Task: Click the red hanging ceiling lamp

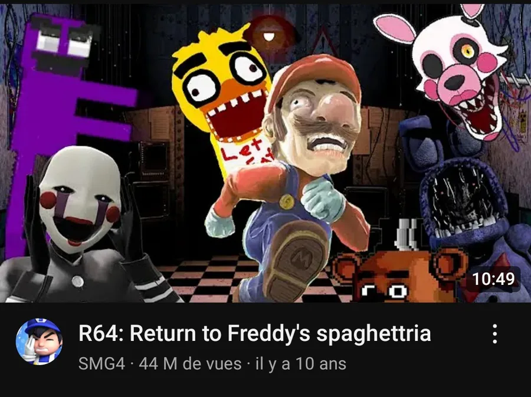Action: click(x=269, y=34)
